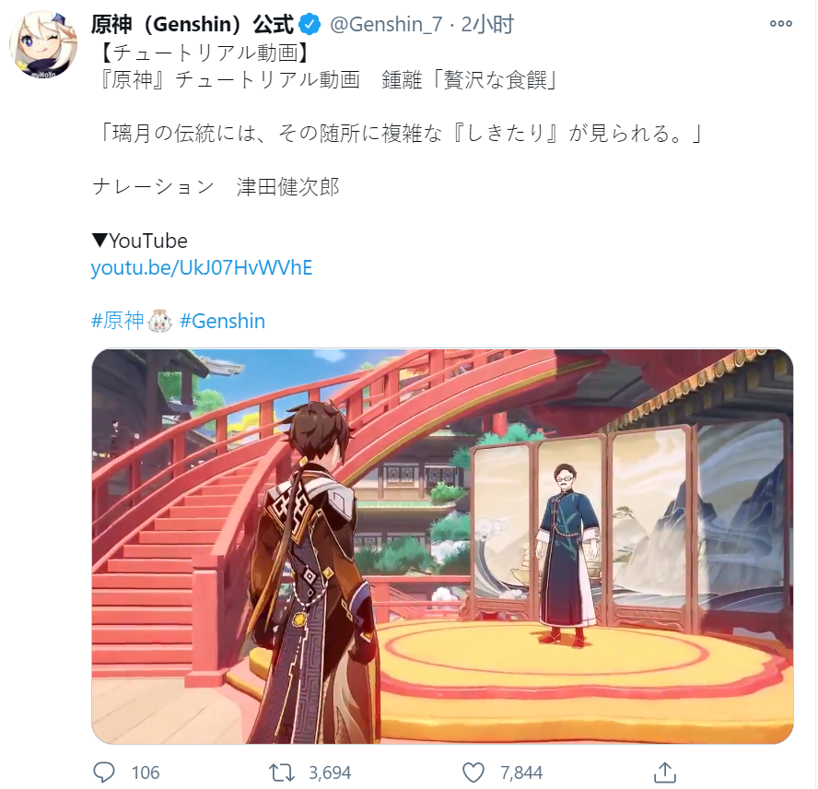
Task: Open the youtu.be/UkJ07HvWVhE link
Action: click(x=202, y=268)
